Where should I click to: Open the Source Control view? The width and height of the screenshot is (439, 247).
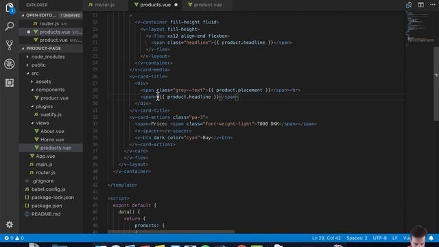tap(9, 45)
